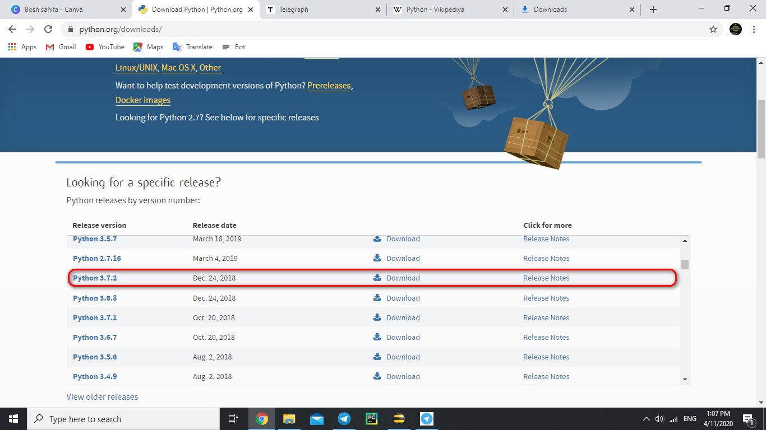This screenshot has width=766, height=430.
Task: Close the Telegraph tab
Action: pyautogui.click(x=378, y=10)
